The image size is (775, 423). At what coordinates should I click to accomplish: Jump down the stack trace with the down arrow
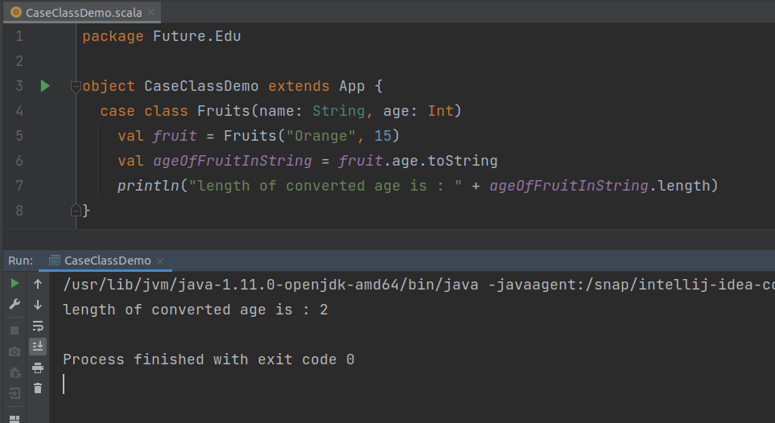click(38, 305)
